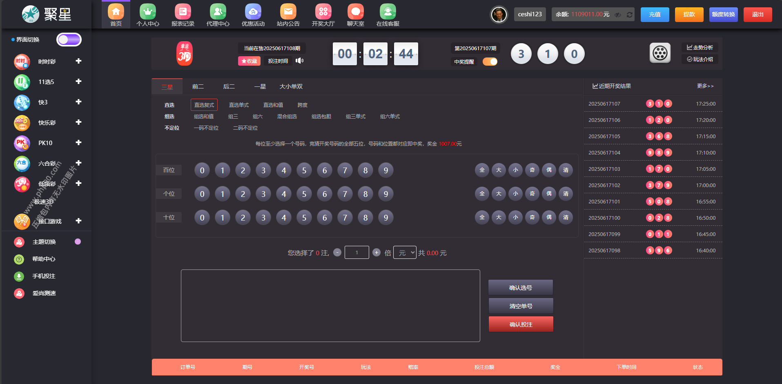Open the 元 currency unit dropdown
The height and width of the screenshot is (384, 782).
tap(405, 253)
